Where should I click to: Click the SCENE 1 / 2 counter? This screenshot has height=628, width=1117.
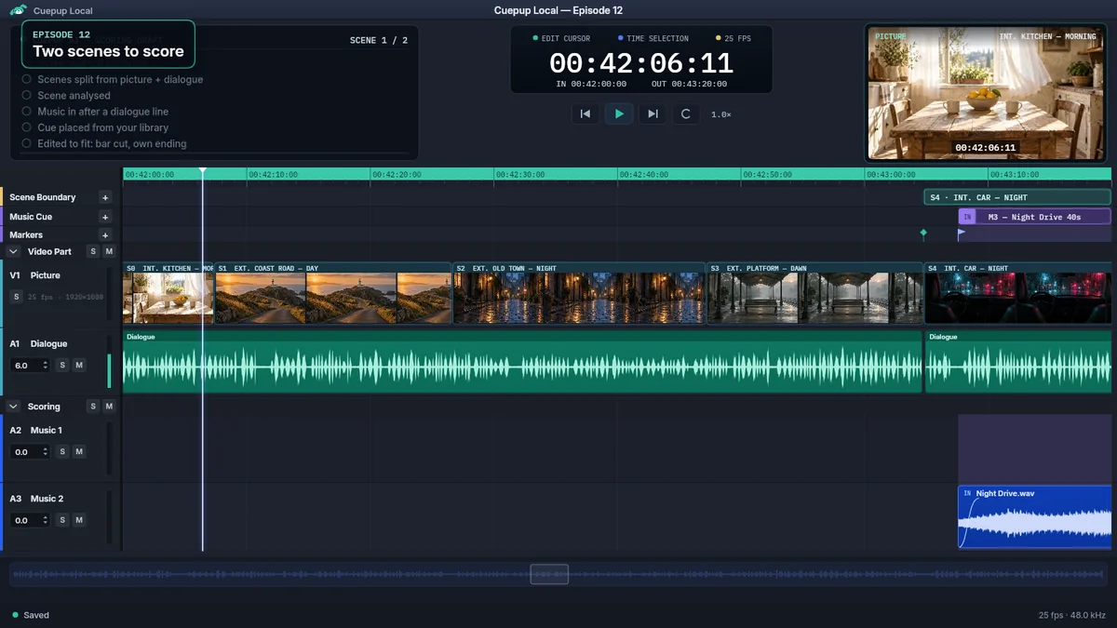coord(379,41)
